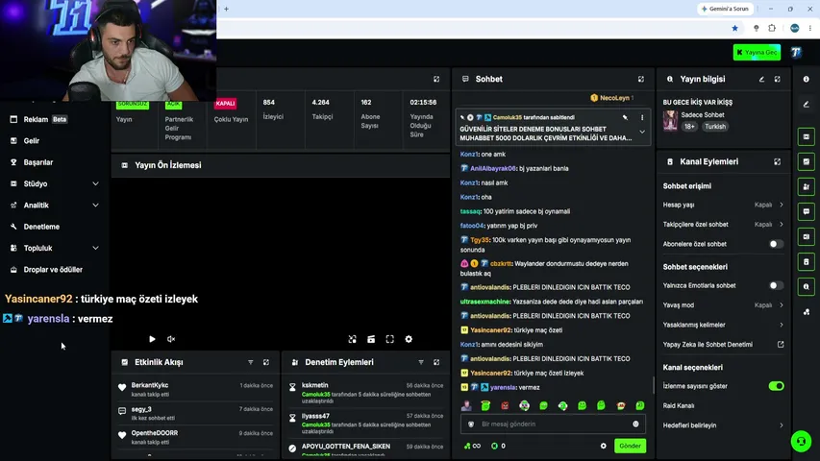
Task: Open the Denetim Eylemleri filter
Action: [420, 362]
